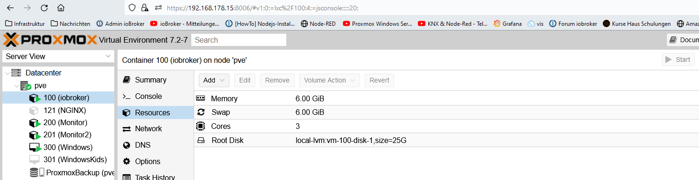Open the DNS tab
Screen dimensions: 699x180
156,145
